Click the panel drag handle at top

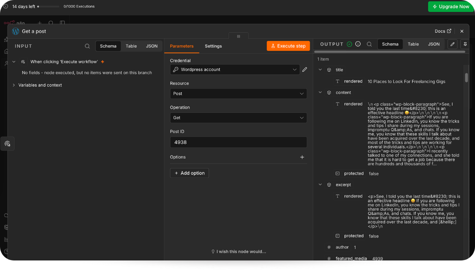(239, 36)
